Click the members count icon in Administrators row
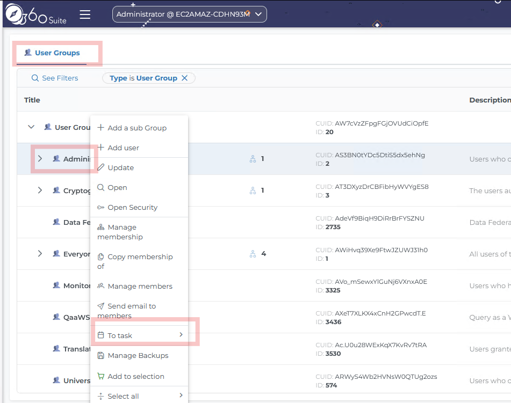 (253, 159)
